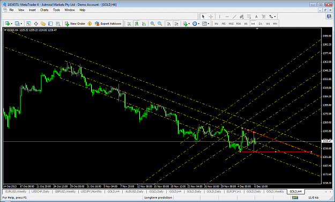Screen dimensions: 335x202
Task: Select the Crosshair tool
Action: (211, 17)
